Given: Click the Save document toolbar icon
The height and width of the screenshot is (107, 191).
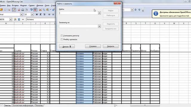Looking at the screenshot, I should [5, 10].
